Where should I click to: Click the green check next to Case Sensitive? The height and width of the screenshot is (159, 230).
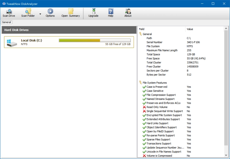[144, 91]
